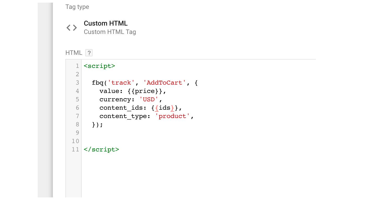
Task: Place cursor at closing brace line 8
Action: coord(98,125)
